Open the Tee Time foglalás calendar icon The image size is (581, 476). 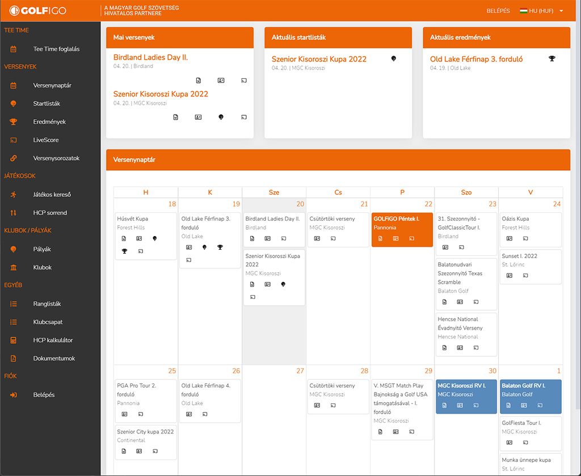point(14,49)
